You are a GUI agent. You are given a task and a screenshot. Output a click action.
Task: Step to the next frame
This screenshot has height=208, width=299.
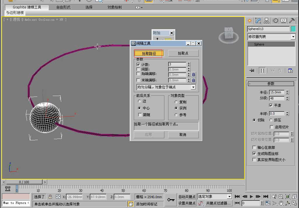click(x=258, y=197)
